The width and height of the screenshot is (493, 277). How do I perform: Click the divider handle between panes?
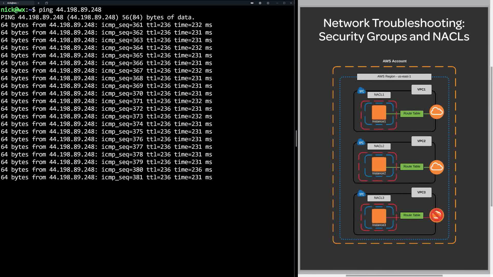click(x=296, y=138)
